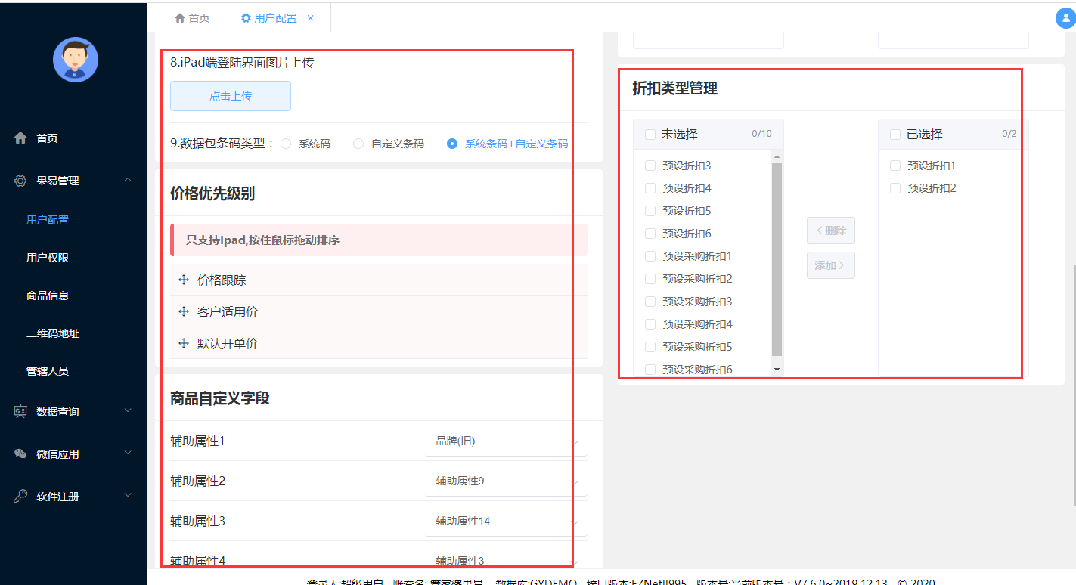Click the drag handle icon beside 价格跟踪
1076x585 pixels.
click(184, 280)
